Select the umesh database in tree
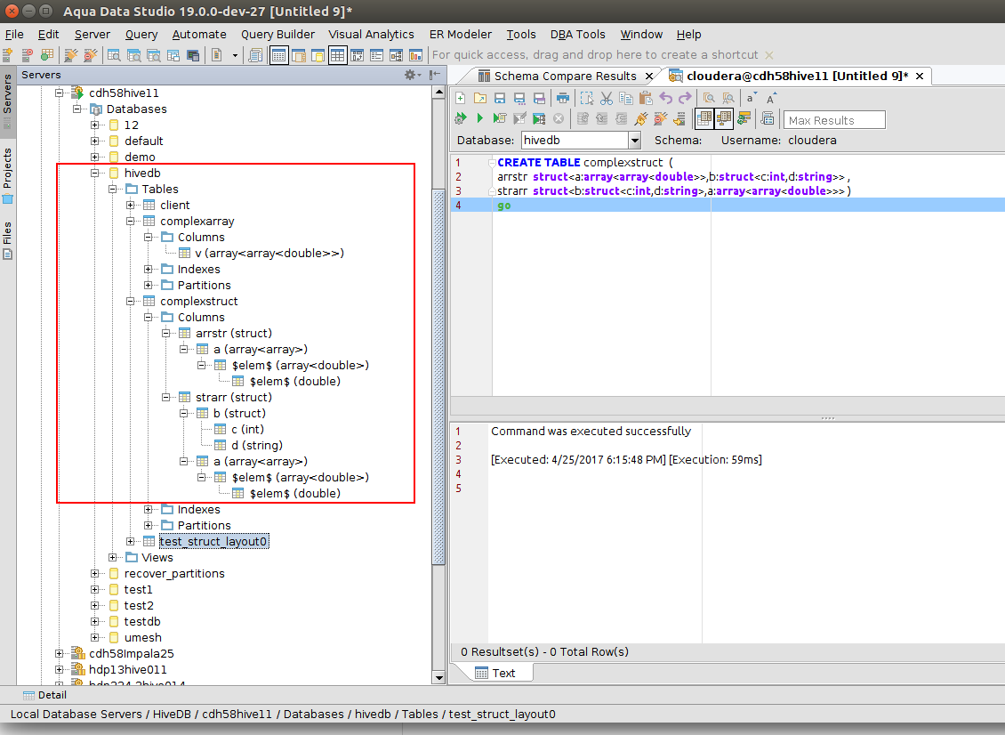The image size is (1005, 735). point(143,637)
